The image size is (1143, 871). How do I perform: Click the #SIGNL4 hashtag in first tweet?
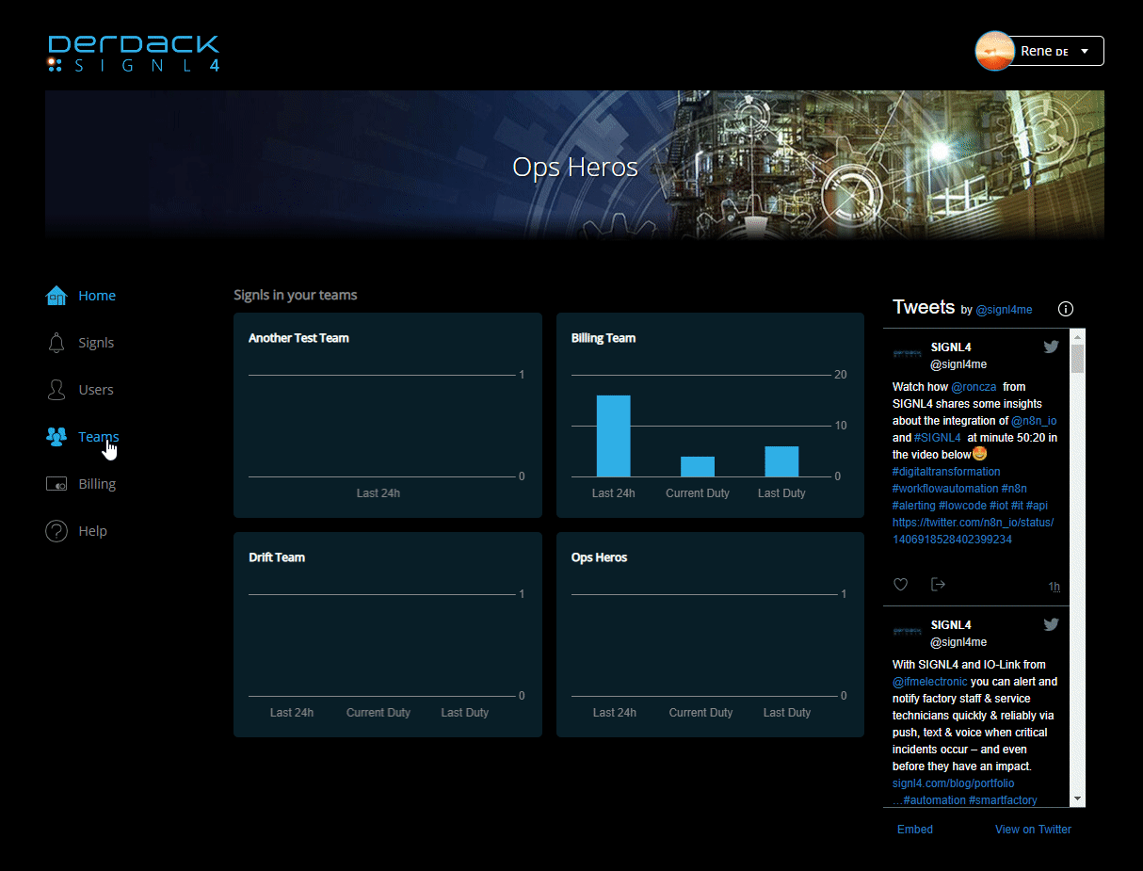(938, 438)
